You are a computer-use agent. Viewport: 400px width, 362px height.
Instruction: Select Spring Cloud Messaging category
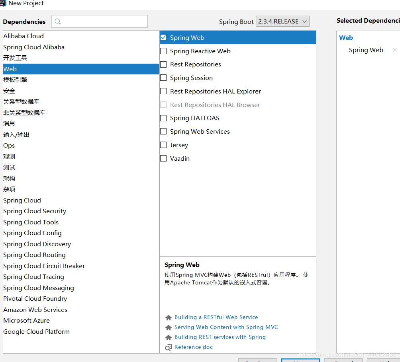[x=81, y=288]
